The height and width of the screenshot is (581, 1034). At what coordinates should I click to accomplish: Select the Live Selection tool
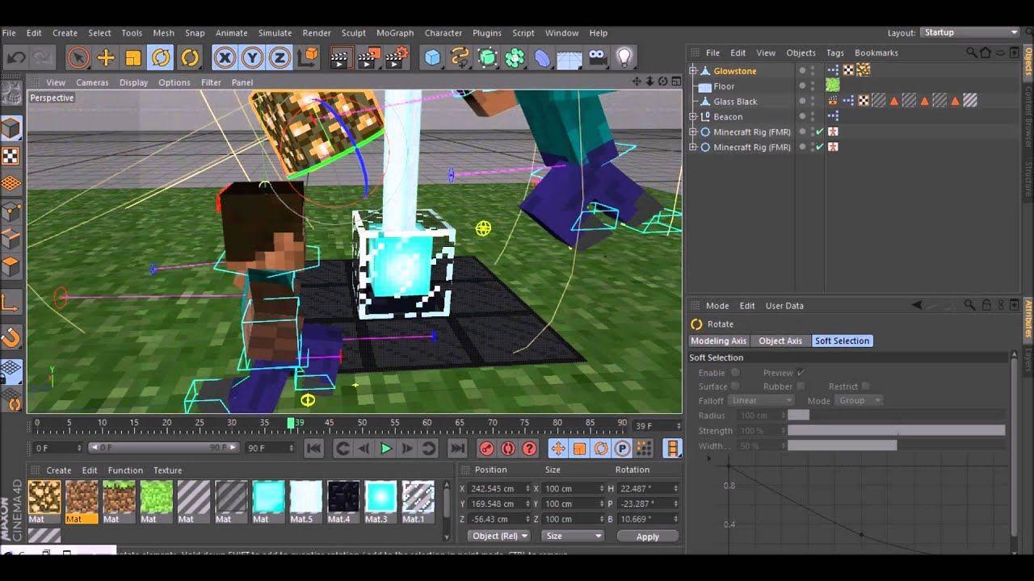coord(78,57)
